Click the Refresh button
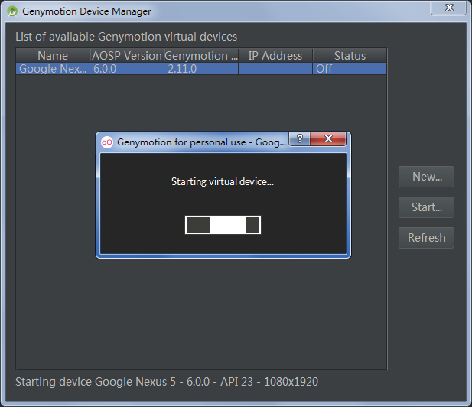The width and height of the screenshot is (472, 407). point(426,238)
